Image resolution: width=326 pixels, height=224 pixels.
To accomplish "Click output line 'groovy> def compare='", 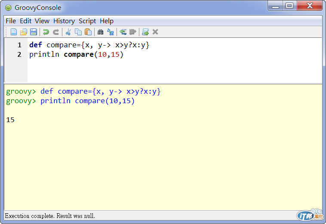I will coord(83,92).
